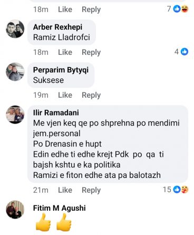Reply to the top comment above Arber Rexhepi
The width and height of the screenshot is (194, 235).
pos(91,10)
